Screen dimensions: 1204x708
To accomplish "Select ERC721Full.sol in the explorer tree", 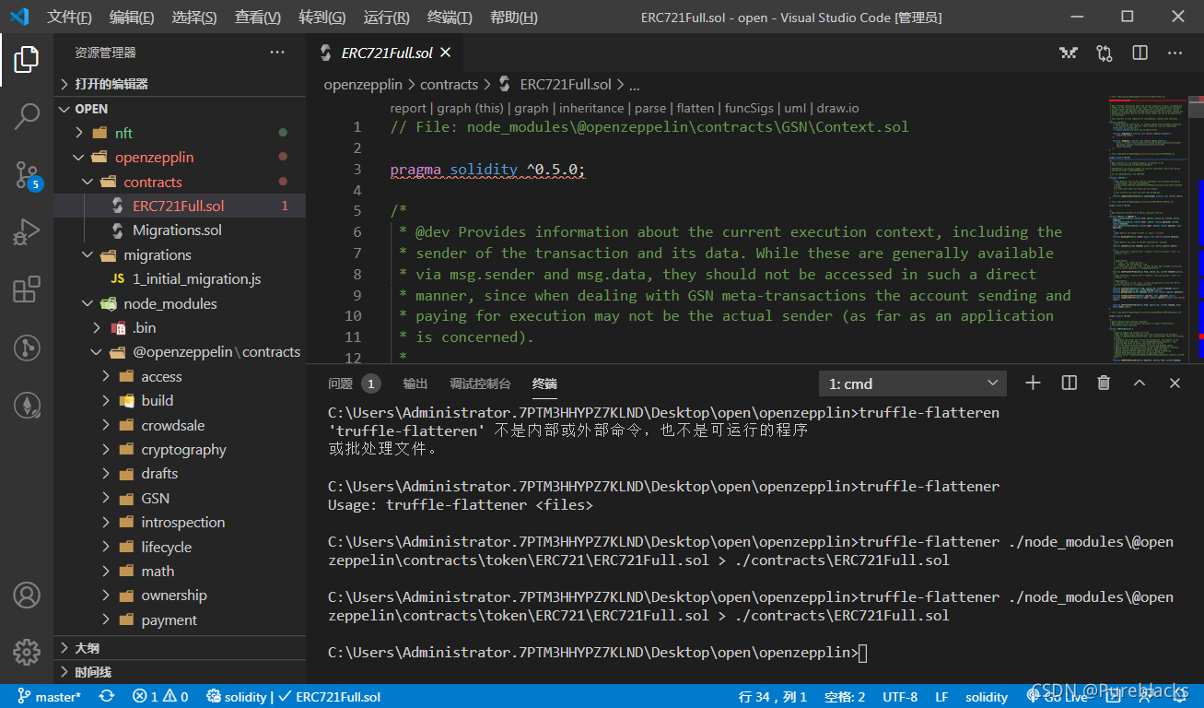I will 180,206.
